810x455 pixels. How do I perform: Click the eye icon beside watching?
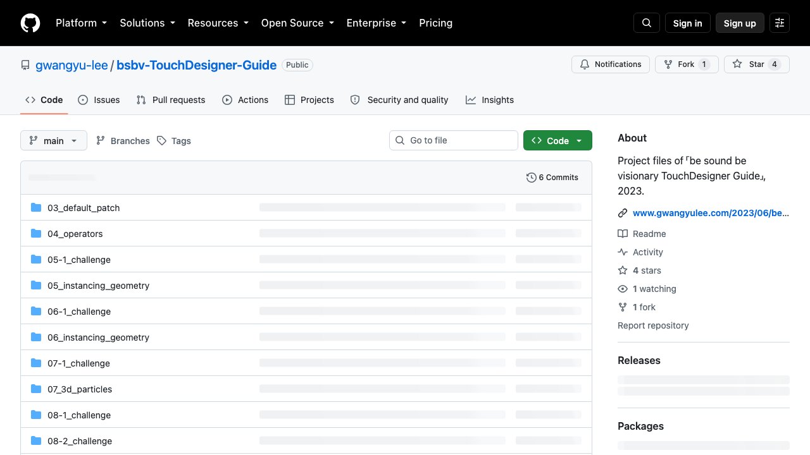coord(623,289)
